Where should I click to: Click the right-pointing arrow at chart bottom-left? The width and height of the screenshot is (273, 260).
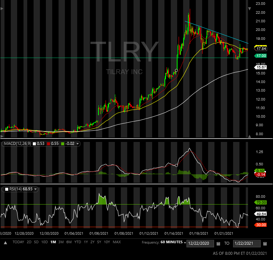click(2, 136)
